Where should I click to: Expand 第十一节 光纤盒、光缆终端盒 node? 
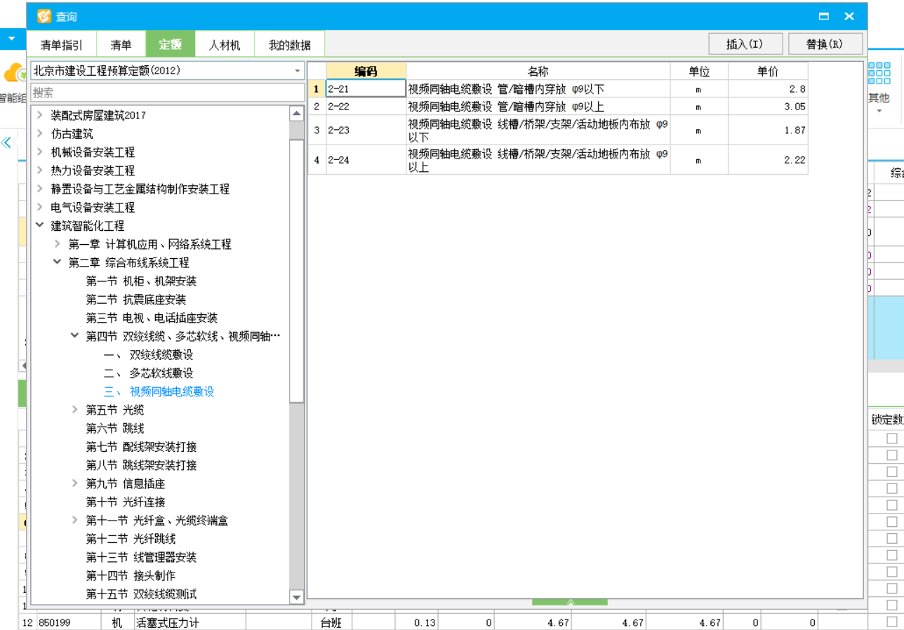tap(75, 521)
